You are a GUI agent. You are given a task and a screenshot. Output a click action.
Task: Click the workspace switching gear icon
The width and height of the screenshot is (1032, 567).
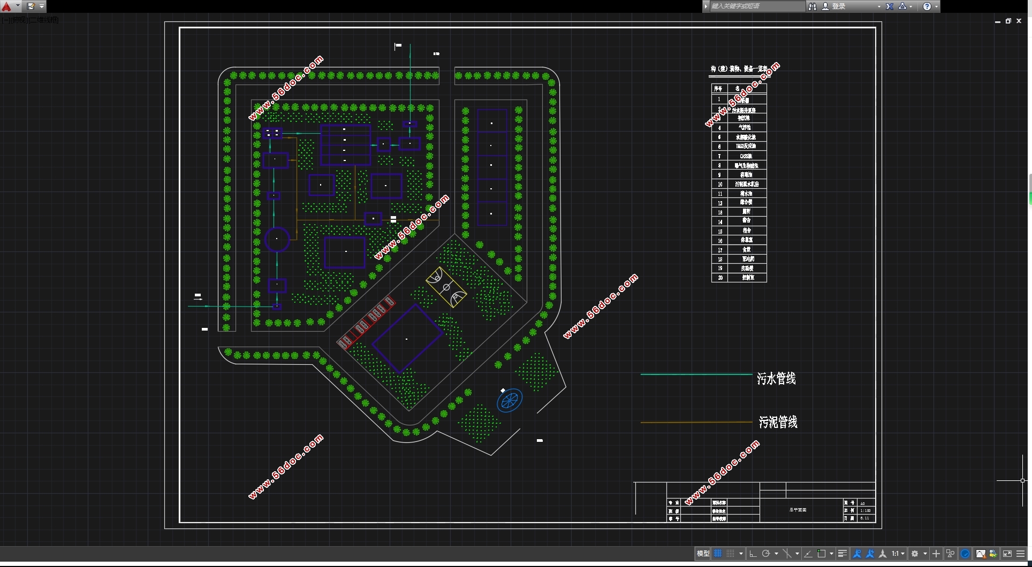[x=915, y=554]
